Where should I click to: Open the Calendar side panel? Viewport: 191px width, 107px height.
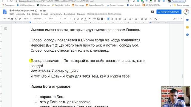tap(187, 20)
